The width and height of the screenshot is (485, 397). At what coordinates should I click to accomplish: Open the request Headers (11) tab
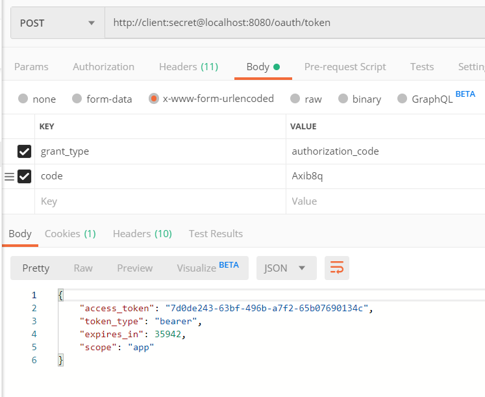click(x=188, y=66)
